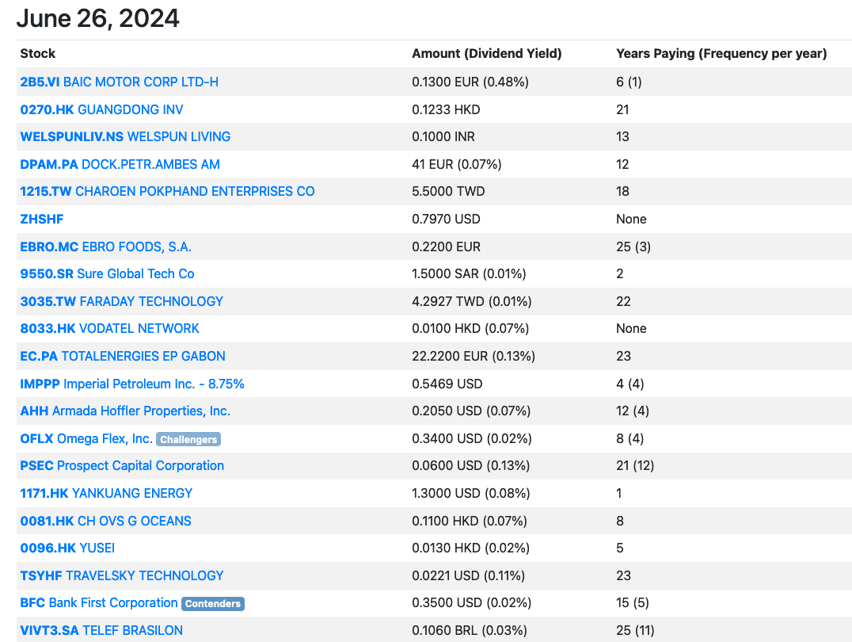Select the 0.3400 USD (0.02%) amount cell
The width and height of the screenshot is (852, 642).
click(472, 438)
